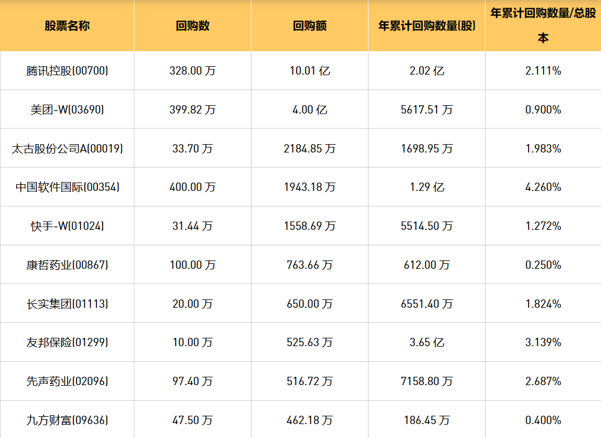This screenshot has height=438, width=601.
Task: Click the 4.260% share ratio cell
Action: point(543,187)
